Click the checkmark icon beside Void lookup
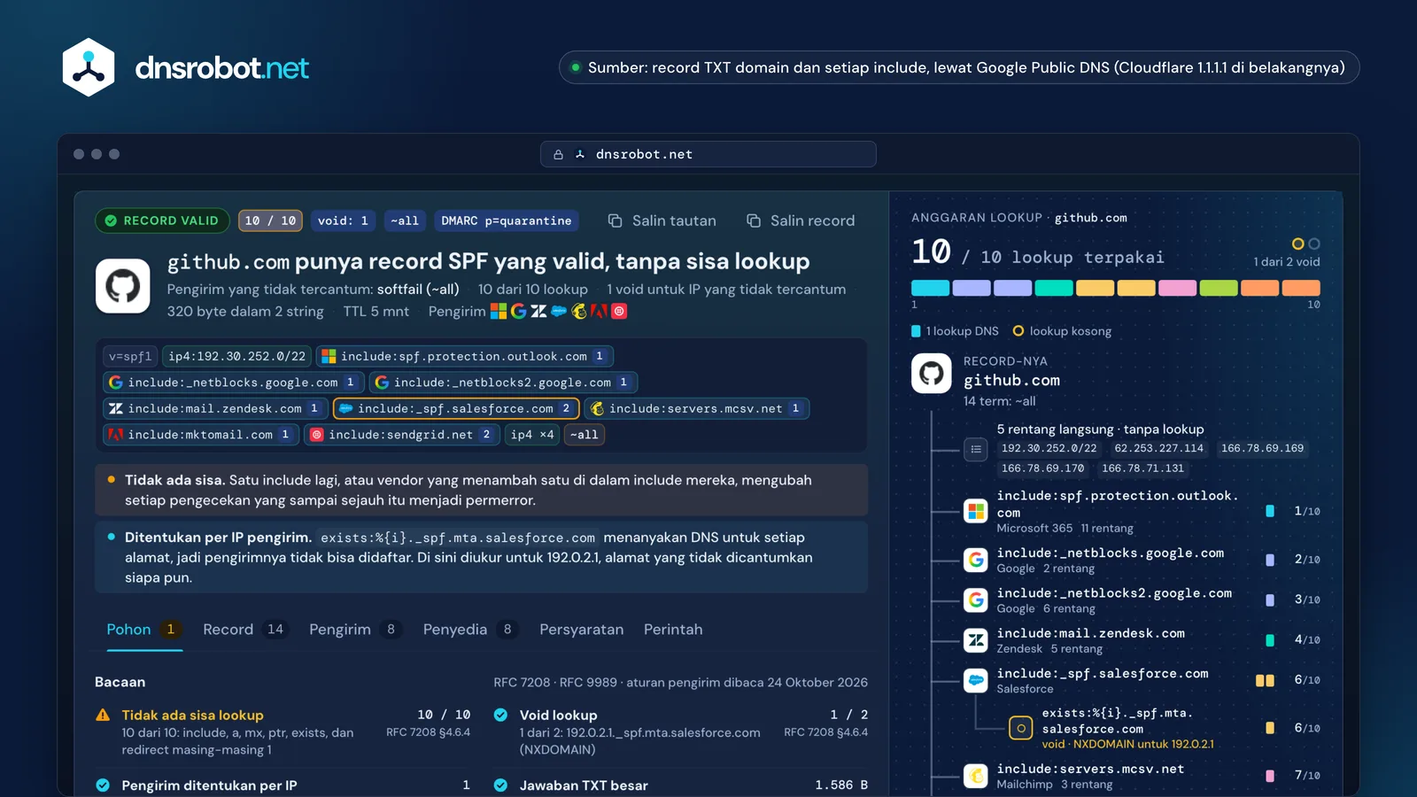 click(x=500, y=715)
